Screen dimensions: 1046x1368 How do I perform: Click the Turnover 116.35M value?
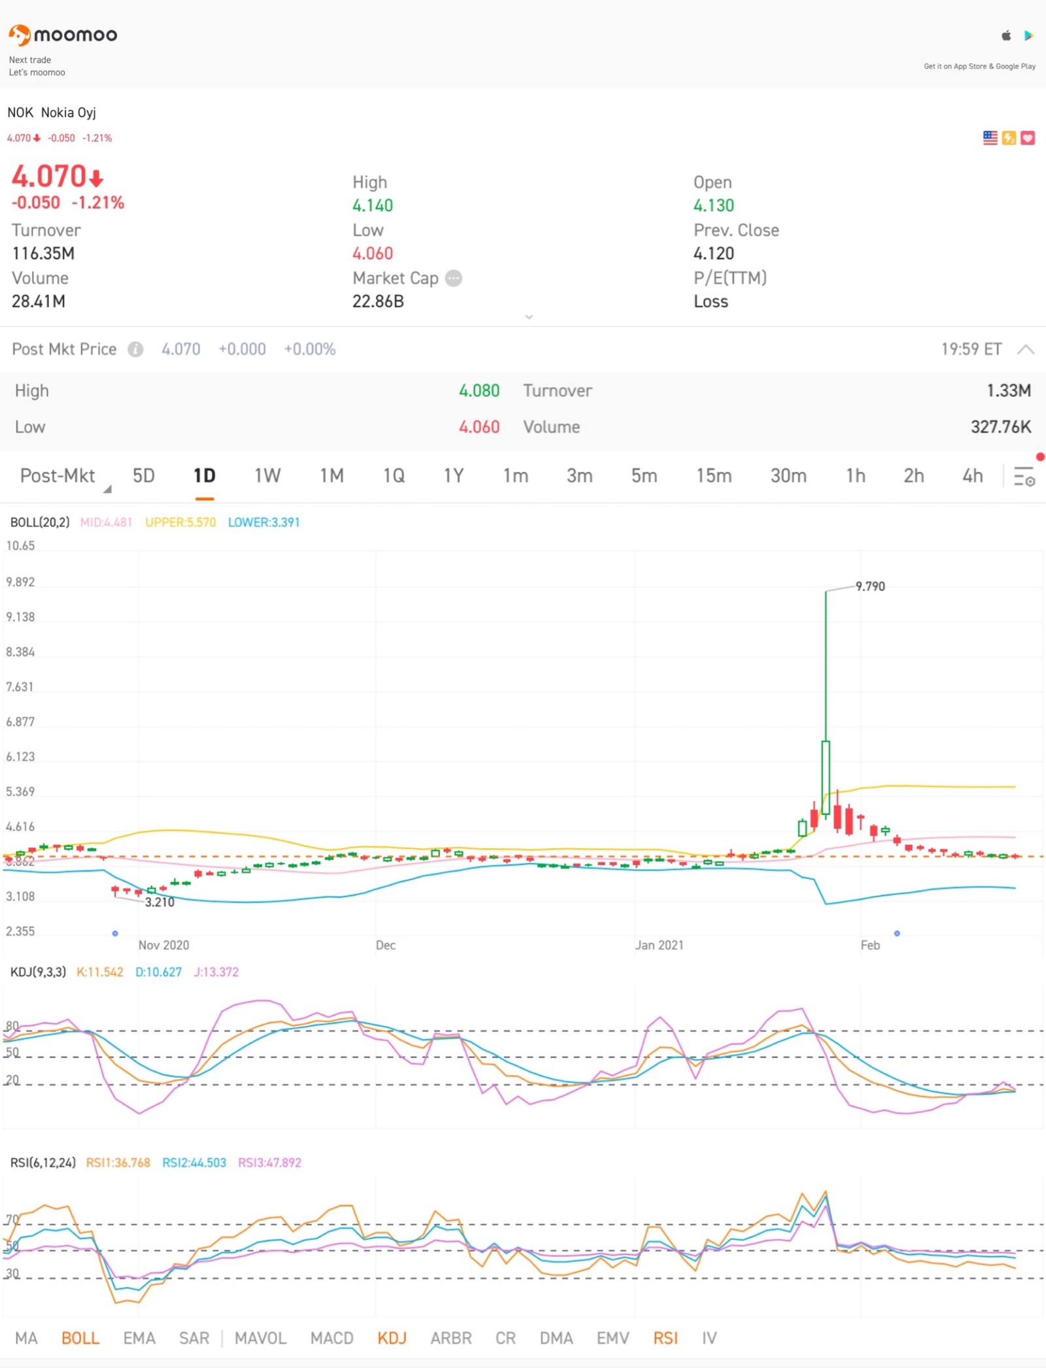[x=43, y=254]
